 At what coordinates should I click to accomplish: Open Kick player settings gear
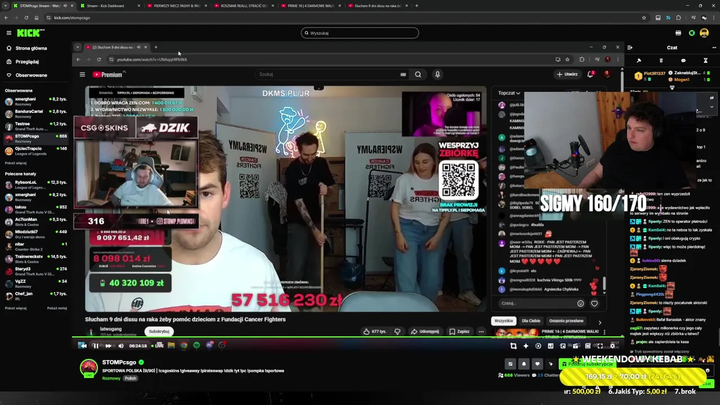click(613, 346)
